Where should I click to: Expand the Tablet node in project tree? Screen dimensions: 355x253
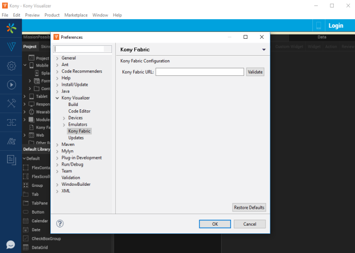[25, 97]
